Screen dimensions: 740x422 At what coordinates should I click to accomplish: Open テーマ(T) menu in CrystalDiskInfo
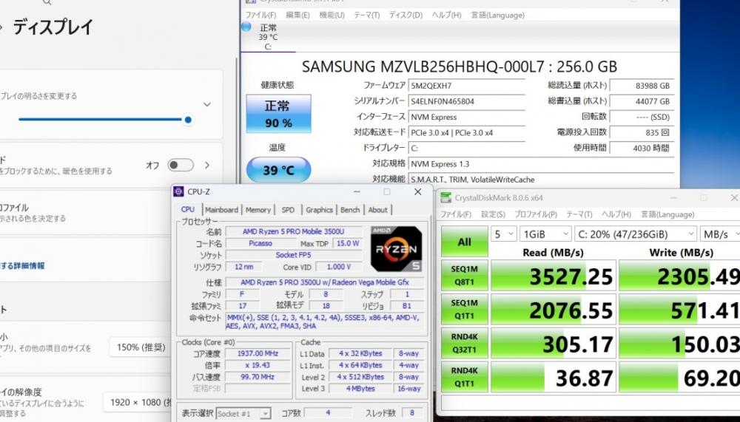point(367,15)
